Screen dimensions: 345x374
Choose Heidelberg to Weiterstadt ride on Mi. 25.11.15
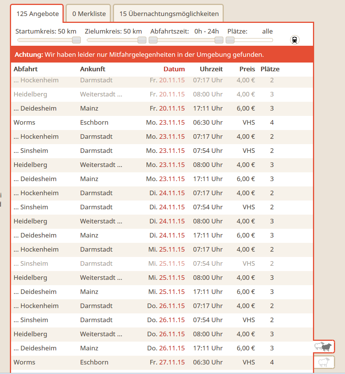click(x=162, y=278)
